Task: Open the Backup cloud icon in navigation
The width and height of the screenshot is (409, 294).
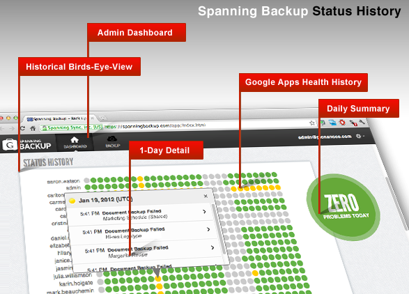Action: coord(112,141)
